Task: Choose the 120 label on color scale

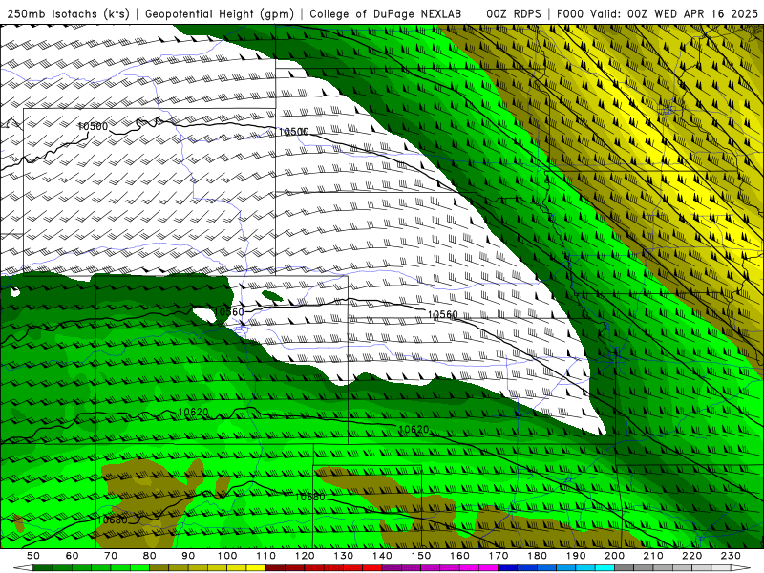Action: click(305, 556)
